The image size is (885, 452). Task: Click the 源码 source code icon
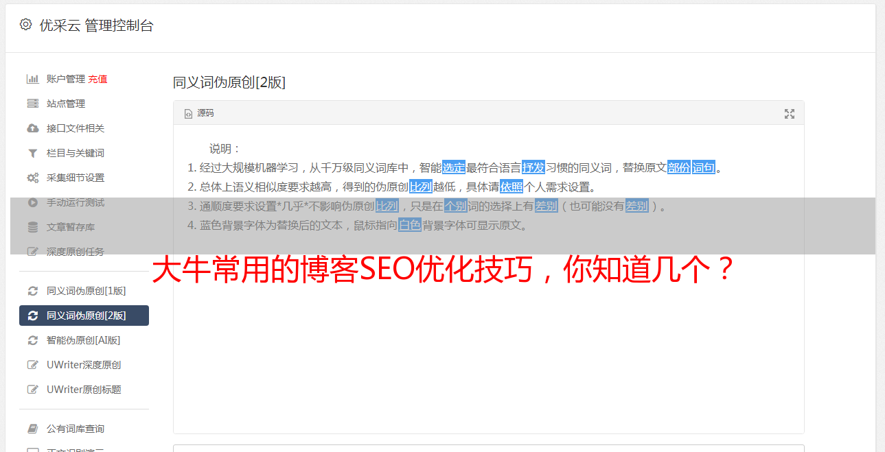coord(188,114)
